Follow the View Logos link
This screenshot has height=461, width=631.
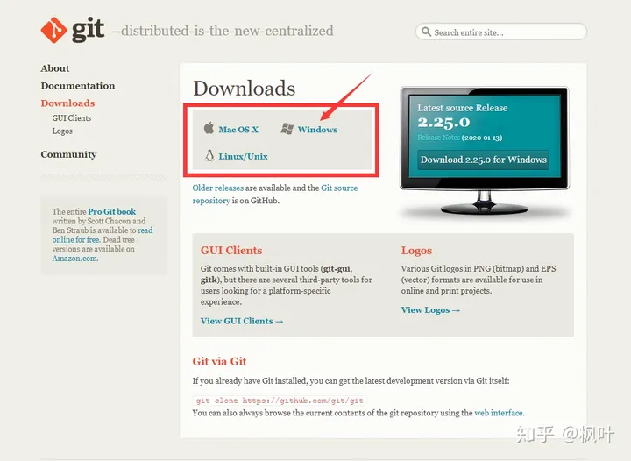click(x=430, y=310)
